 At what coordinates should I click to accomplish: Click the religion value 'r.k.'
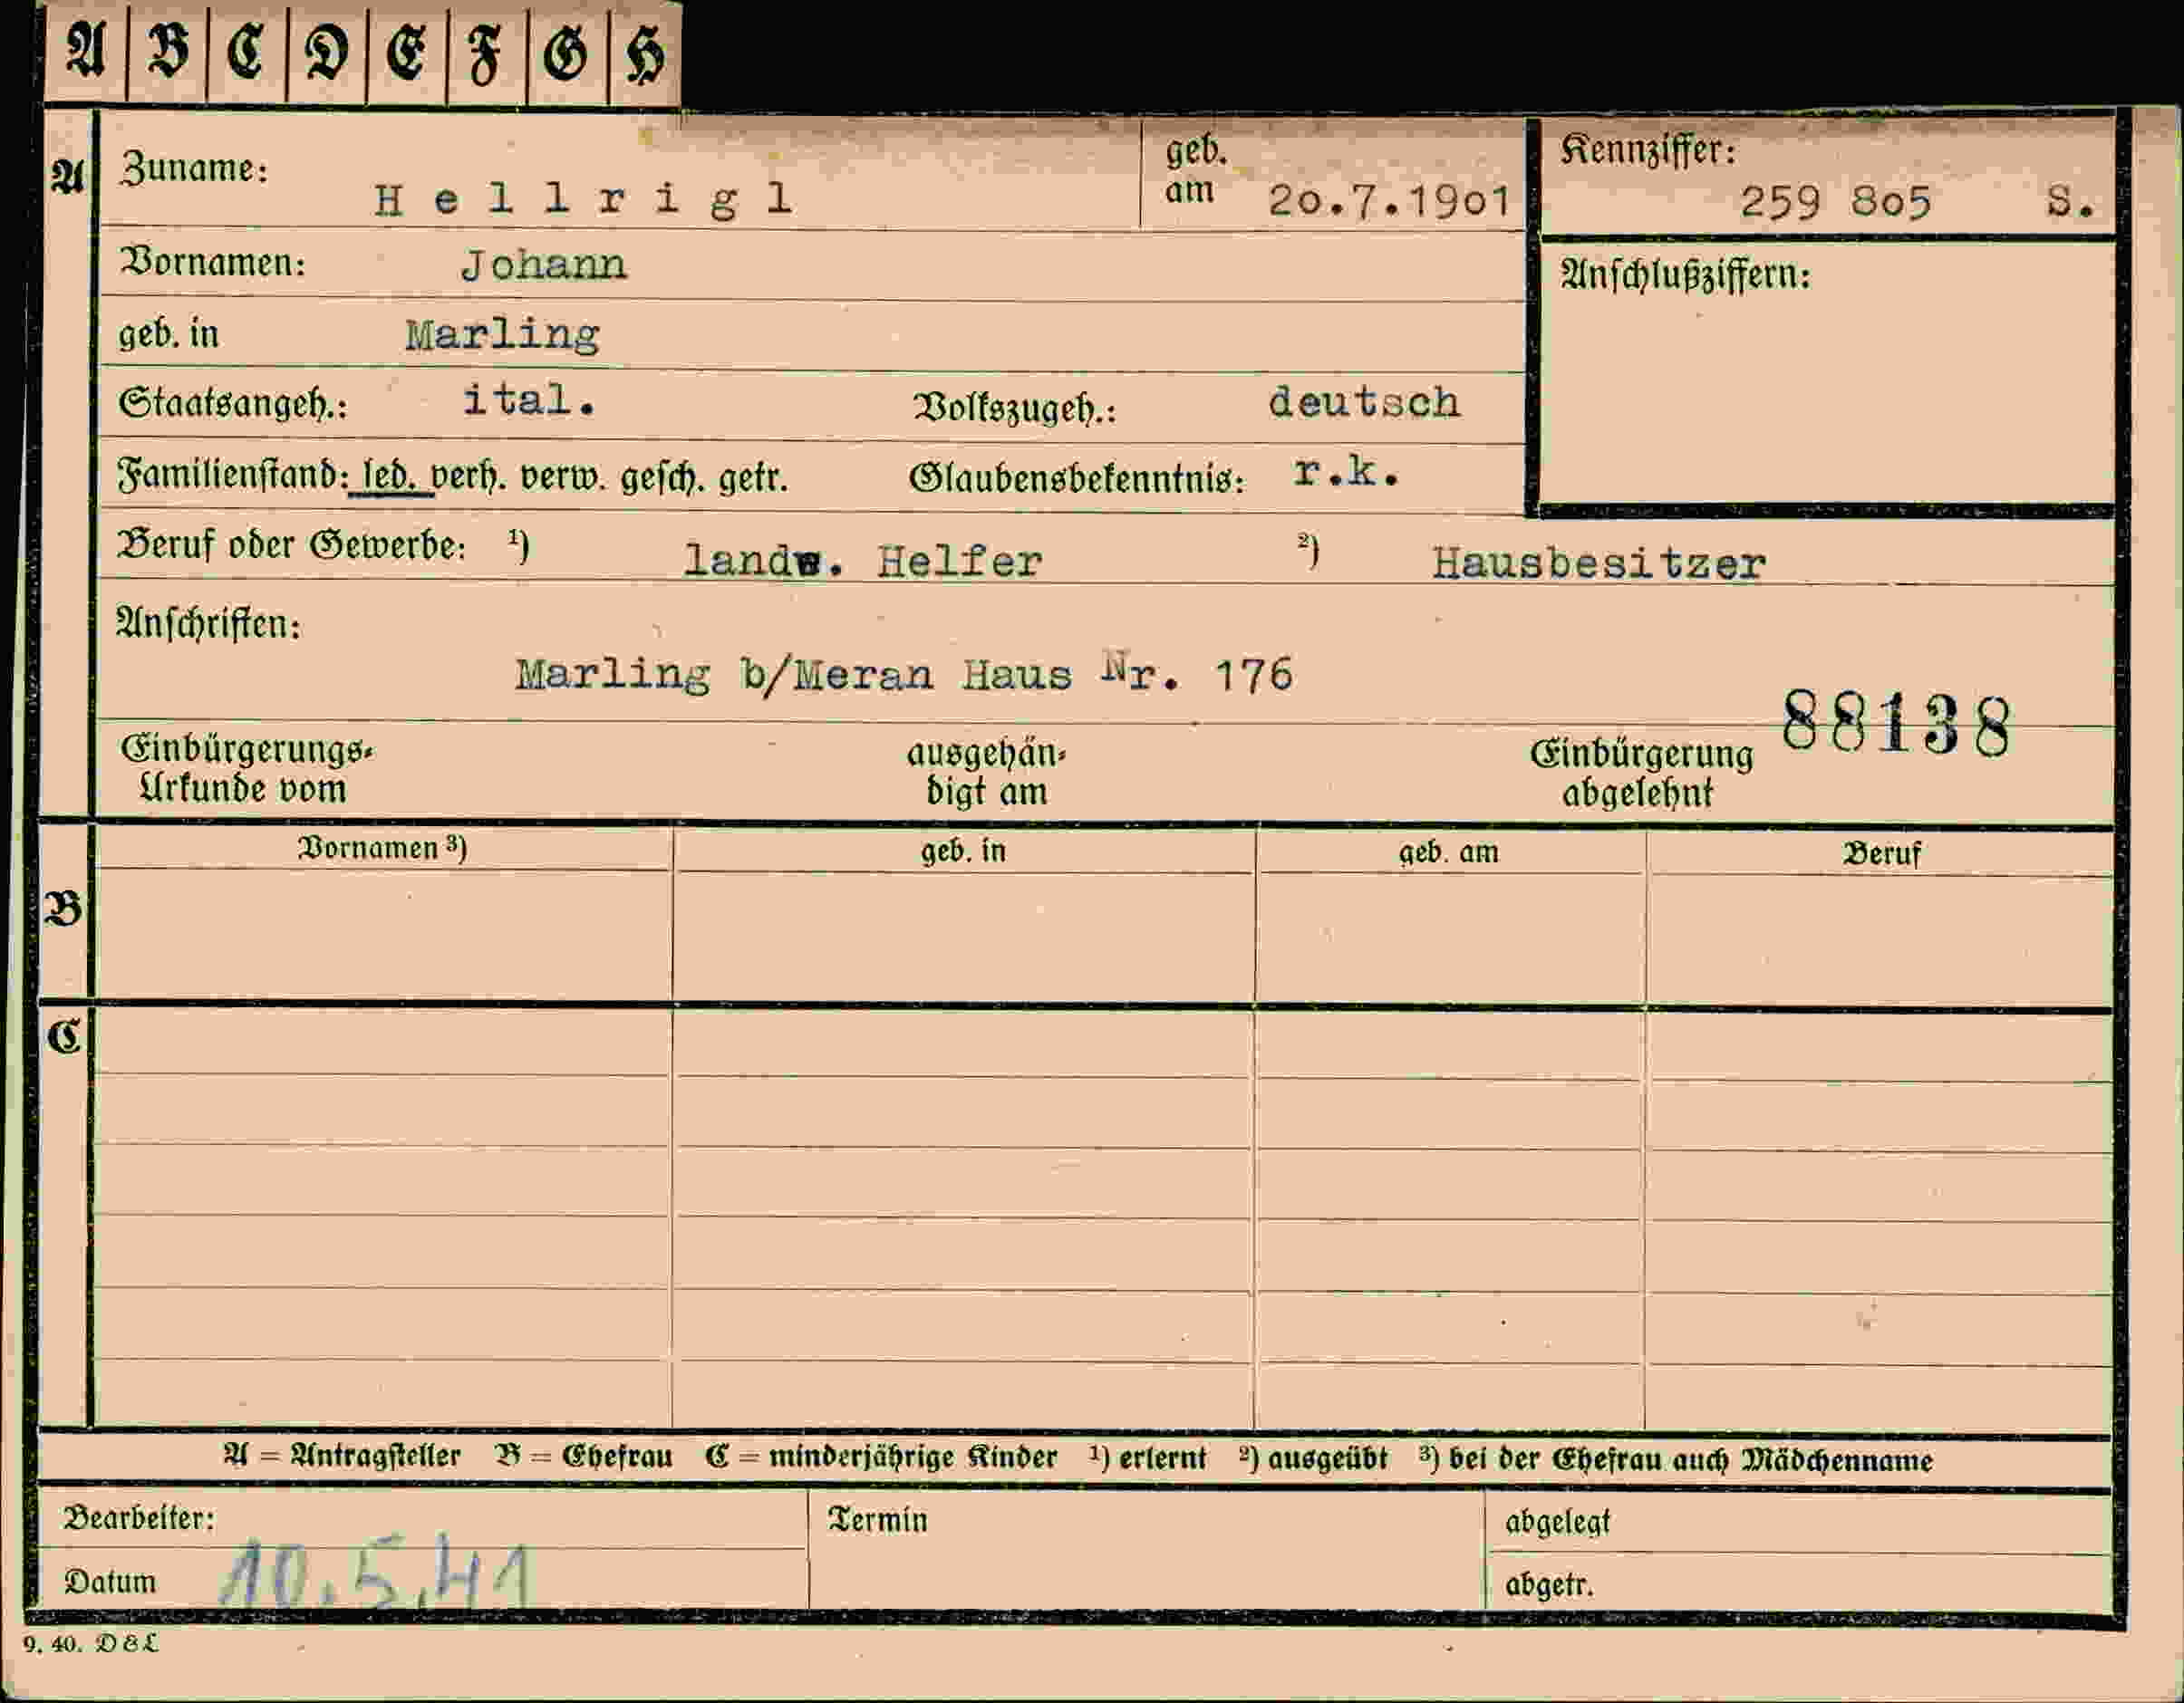(1347, 472)
